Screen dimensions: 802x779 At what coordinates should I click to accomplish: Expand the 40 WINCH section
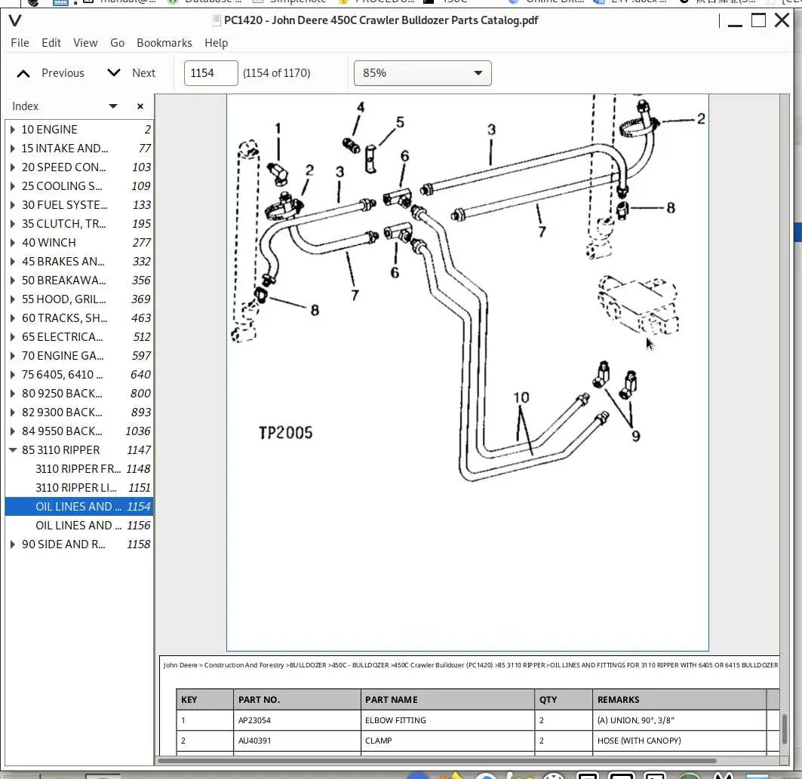[13, 243]
